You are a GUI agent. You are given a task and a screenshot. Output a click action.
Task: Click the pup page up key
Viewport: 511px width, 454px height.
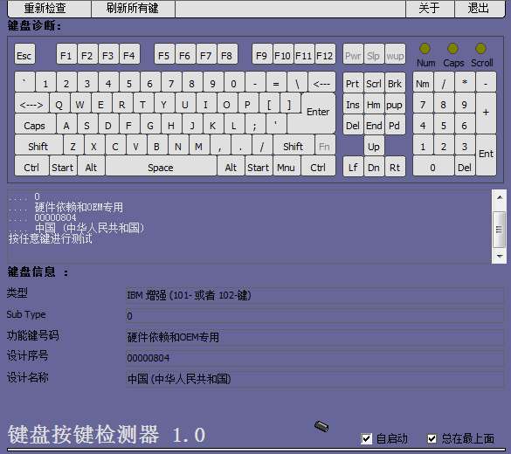(x=395, y=103)
